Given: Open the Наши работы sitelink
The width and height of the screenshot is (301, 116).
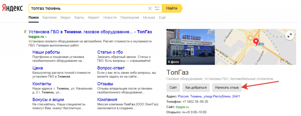Looking at the screenshot, I should click(46, 52).
